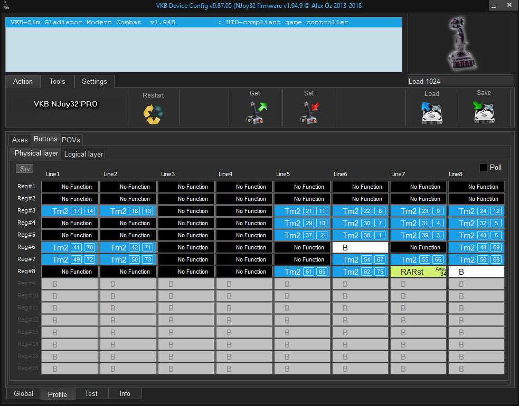Image resolution: width=519 pixels, height=406 pixels.
Task: Click the Save to disk icon
Action: [x=484, y=113]
